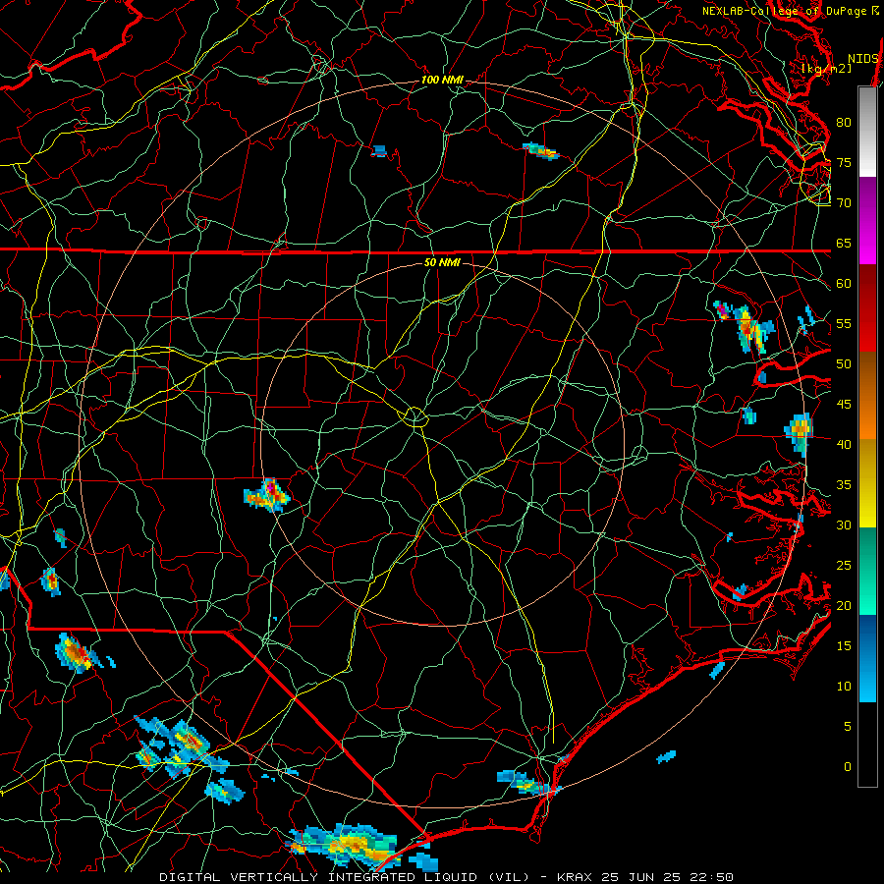Pick the blue segment of the color bar
Screen dimensions: 884x884
click(867, 658)
